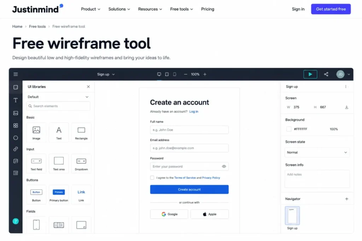Click the link tool icon in sidebar

click(x=16, y=149)
